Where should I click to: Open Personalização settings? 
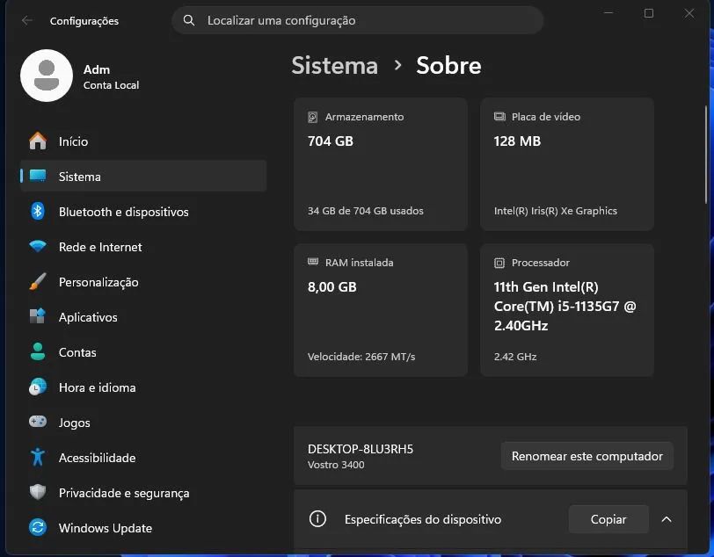pos(143,282)
